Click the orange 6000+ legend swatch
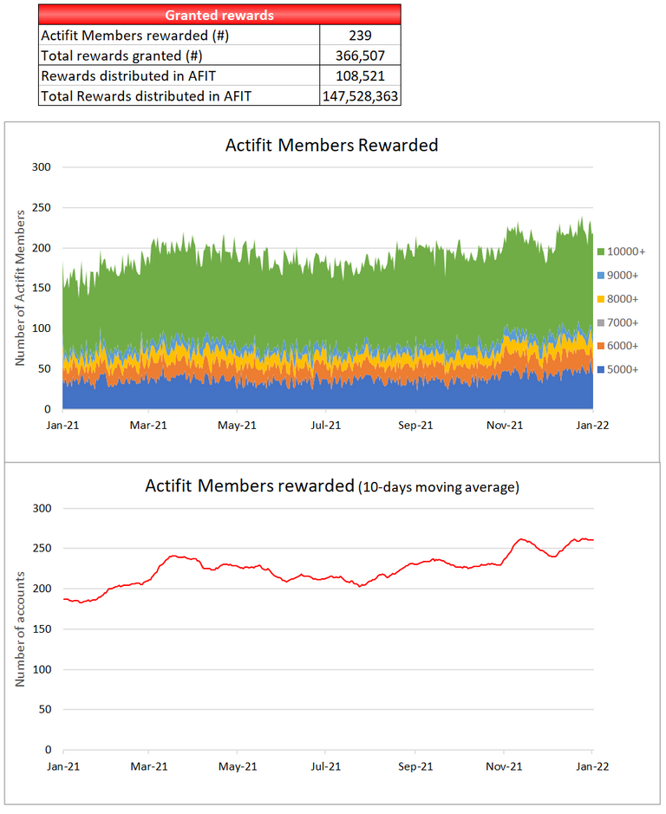This screenshot has width=666, height=814. pyautogui.click(x=601, y=346)
